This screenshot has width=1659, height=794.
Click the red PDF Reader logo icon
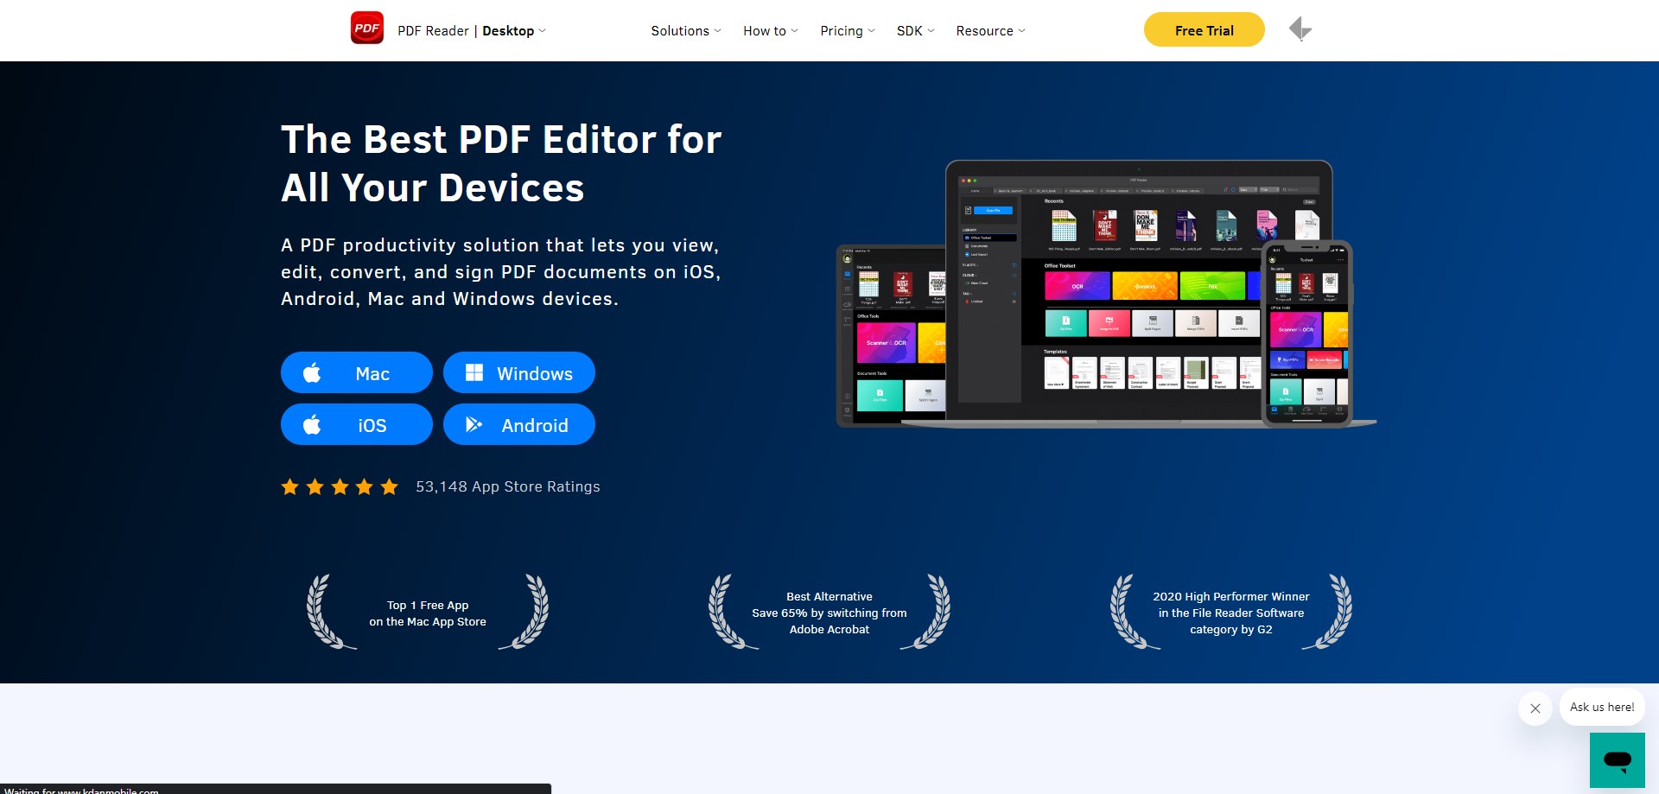[367, 29]
